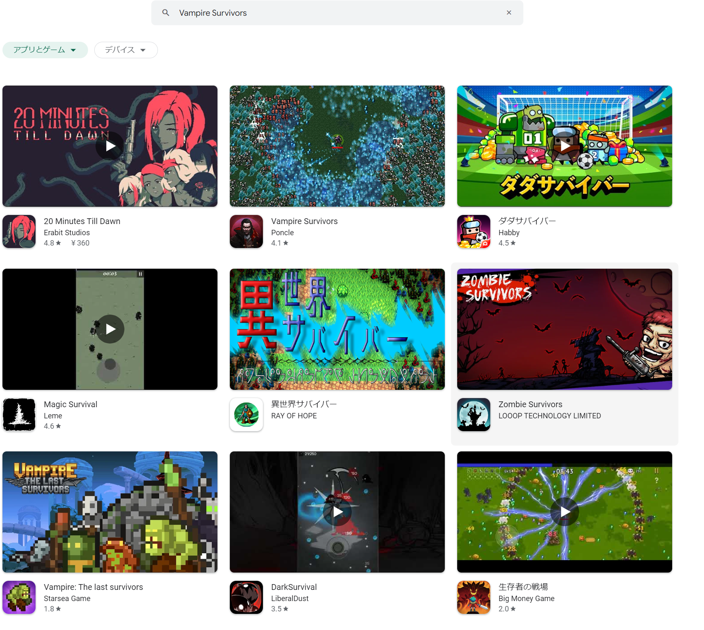Clear the Vampire Survivors search text
The height and width of the screenshot is (630, 704).
[509, 13]
